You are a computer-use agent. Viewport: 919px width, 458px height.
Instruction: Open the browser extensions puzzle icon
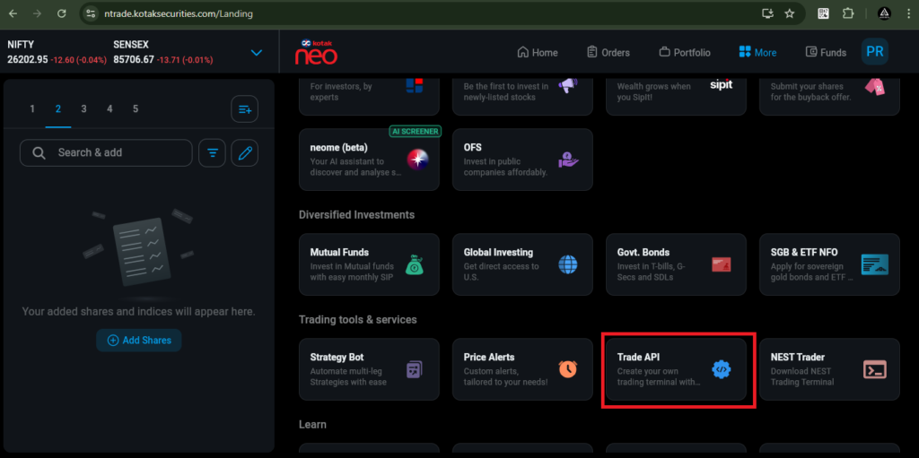coord(847,13)
